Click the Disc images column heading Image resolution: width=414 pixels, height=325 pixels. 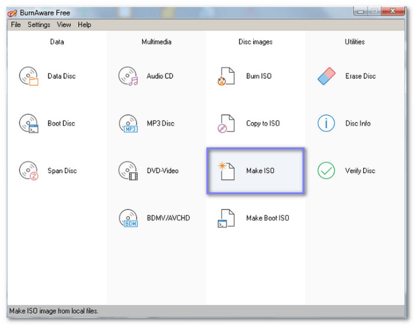[x=255, y=42]
